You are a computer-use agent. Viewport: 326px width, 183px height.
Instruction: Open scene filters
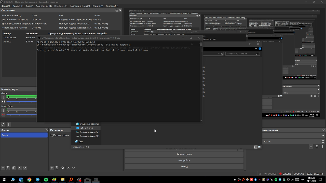coord(14,168)
